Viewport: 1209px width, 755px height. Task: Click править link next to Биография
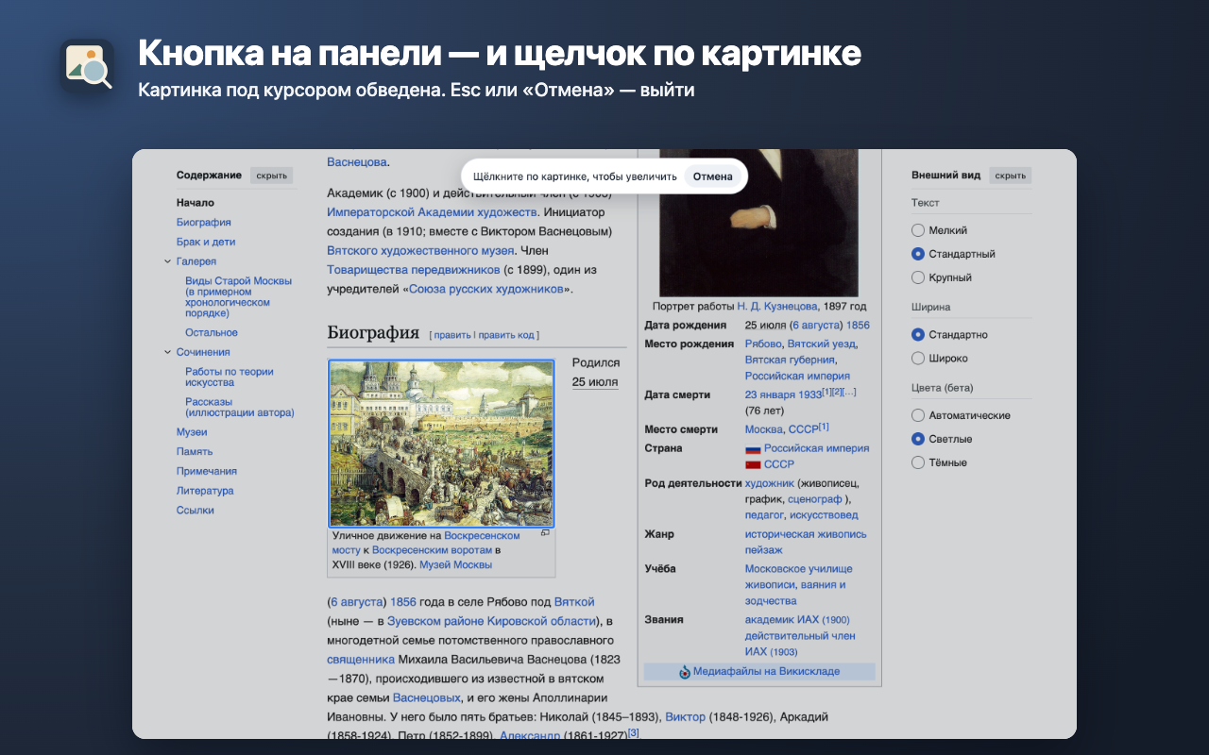pyautogui.click(x=452, y=335)
